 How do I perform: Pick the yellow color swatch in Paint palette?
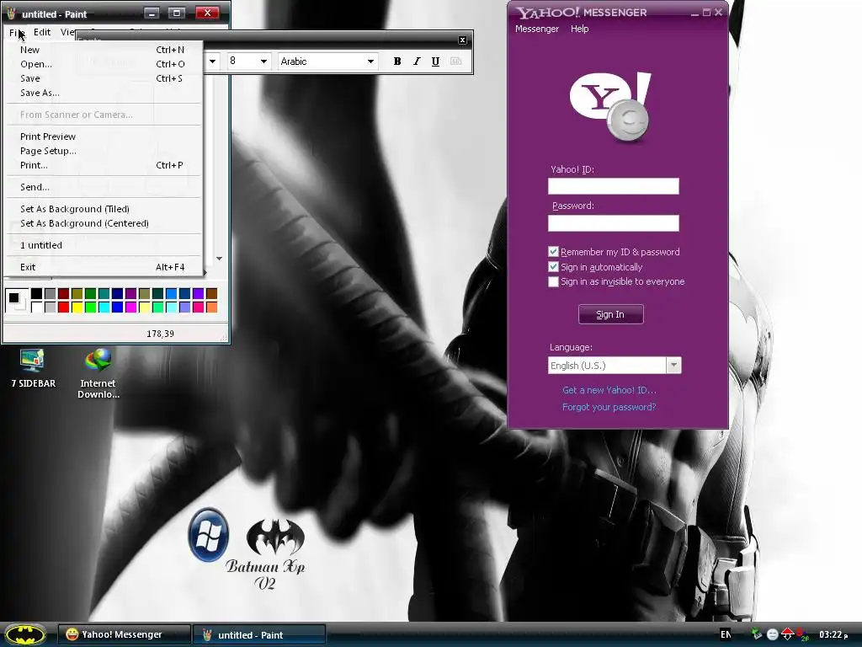click(77, 307)
